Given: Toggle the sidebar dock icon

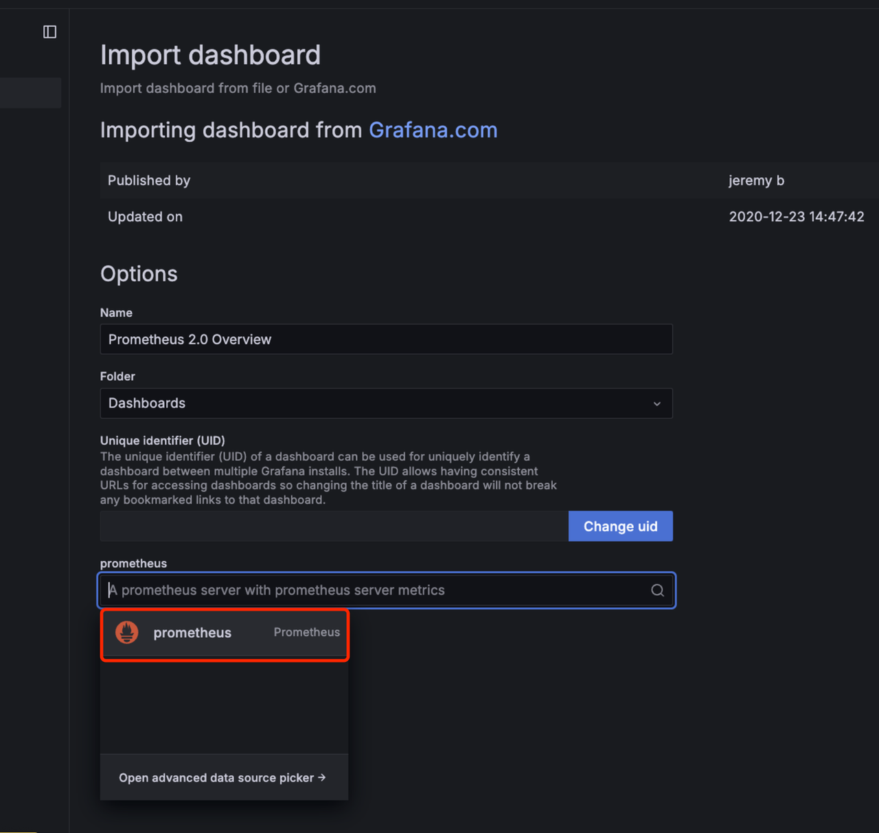Looking at the screenshot, I should pos(49,32).
